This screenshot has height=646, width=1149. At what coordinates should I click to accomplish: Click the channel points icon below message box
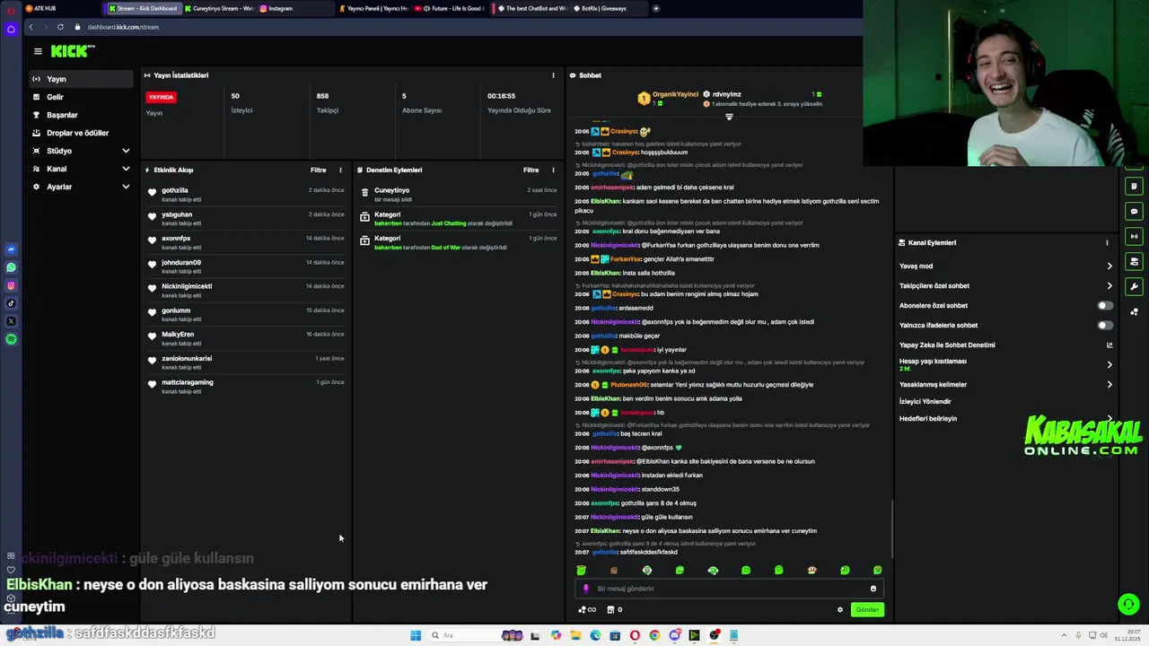(587, 609)
